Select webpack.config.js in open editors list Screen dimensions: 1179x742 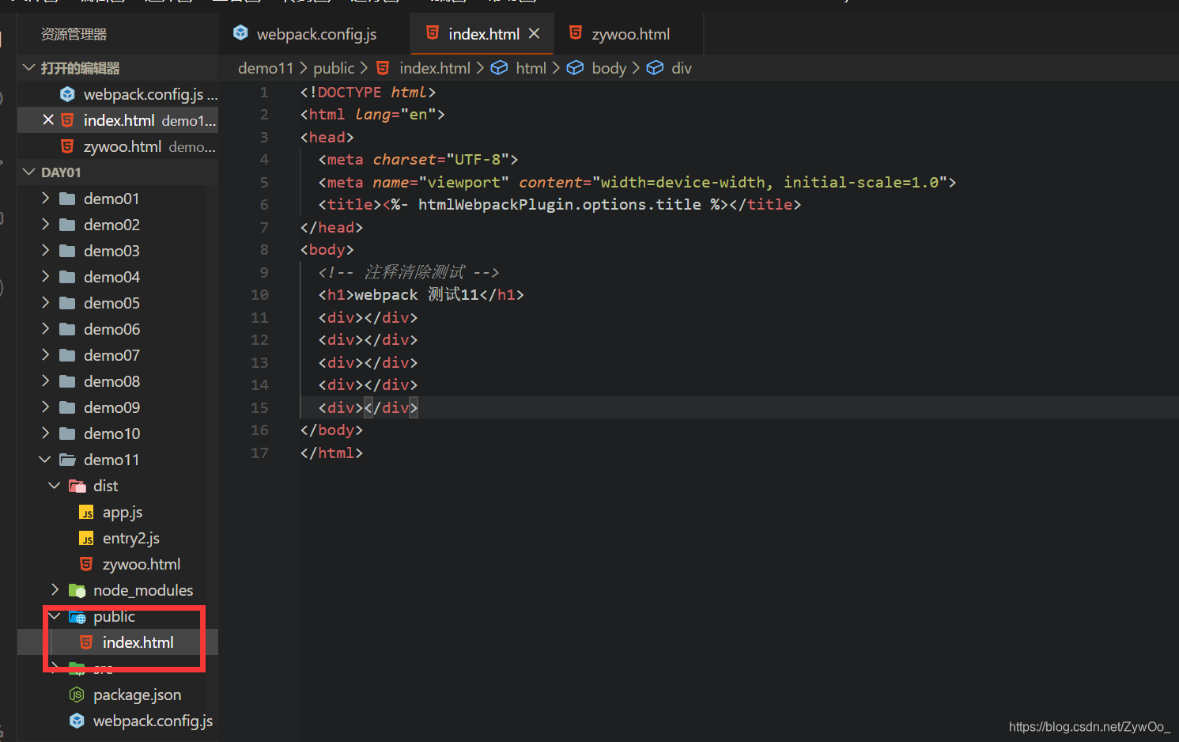click(x=144, y=94)
